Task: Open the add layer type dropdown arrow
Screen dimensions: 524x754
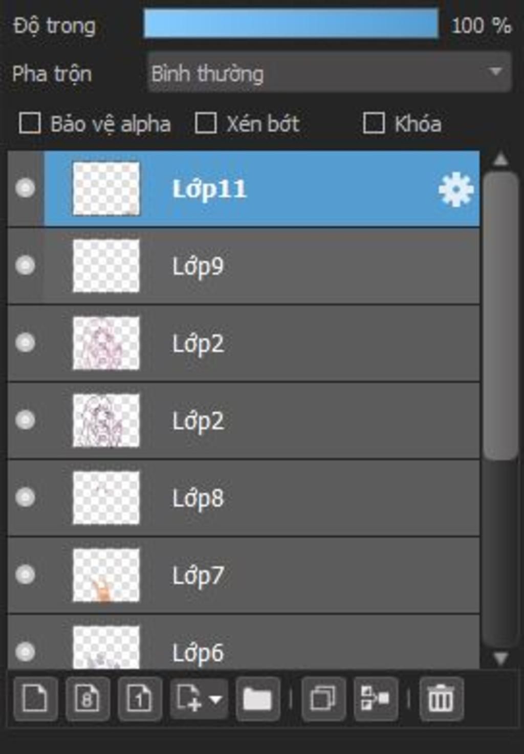Action: click(216, 699)
